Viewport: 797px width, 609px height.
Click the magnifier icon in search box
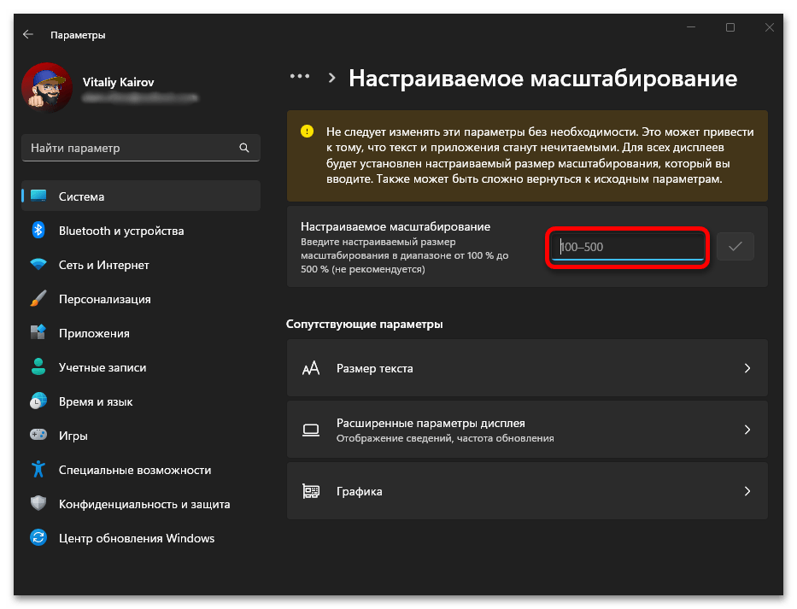pyautogui.click(x=244, y=148)
